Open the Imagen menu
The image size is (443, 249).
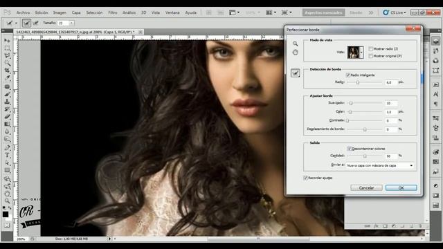60,12
